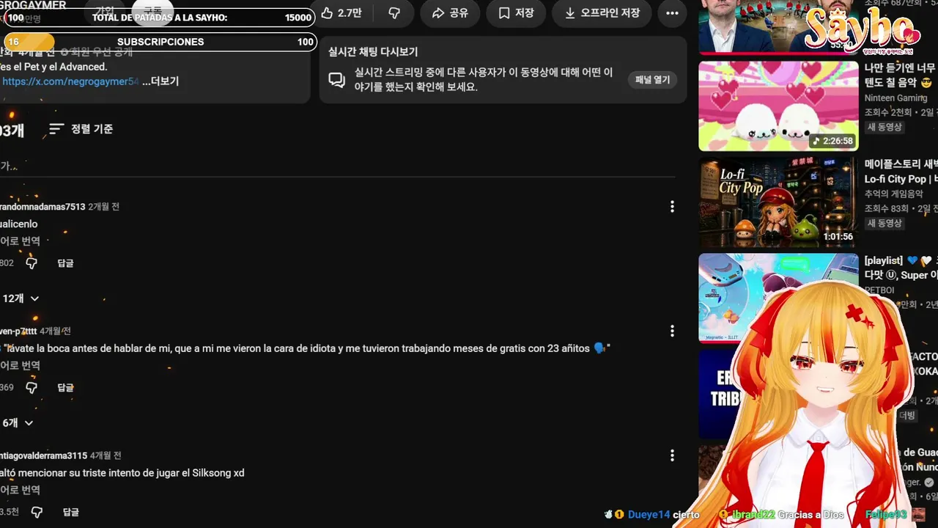This screenshot has width=938, height=528.
Task: Click the 새 동영상 badge under 추억의 게임음악
Action: pyautogui.click(x=885, y=223)
